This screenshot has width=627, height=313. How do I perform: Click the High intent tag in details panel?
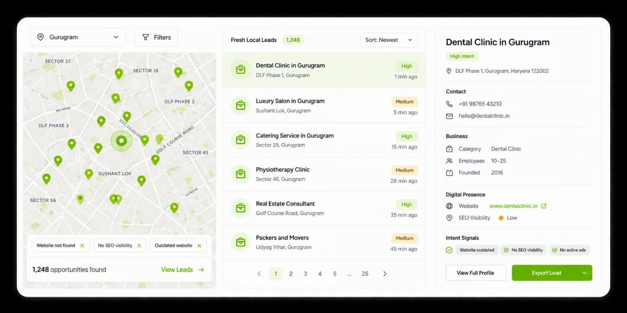(462, 56)
